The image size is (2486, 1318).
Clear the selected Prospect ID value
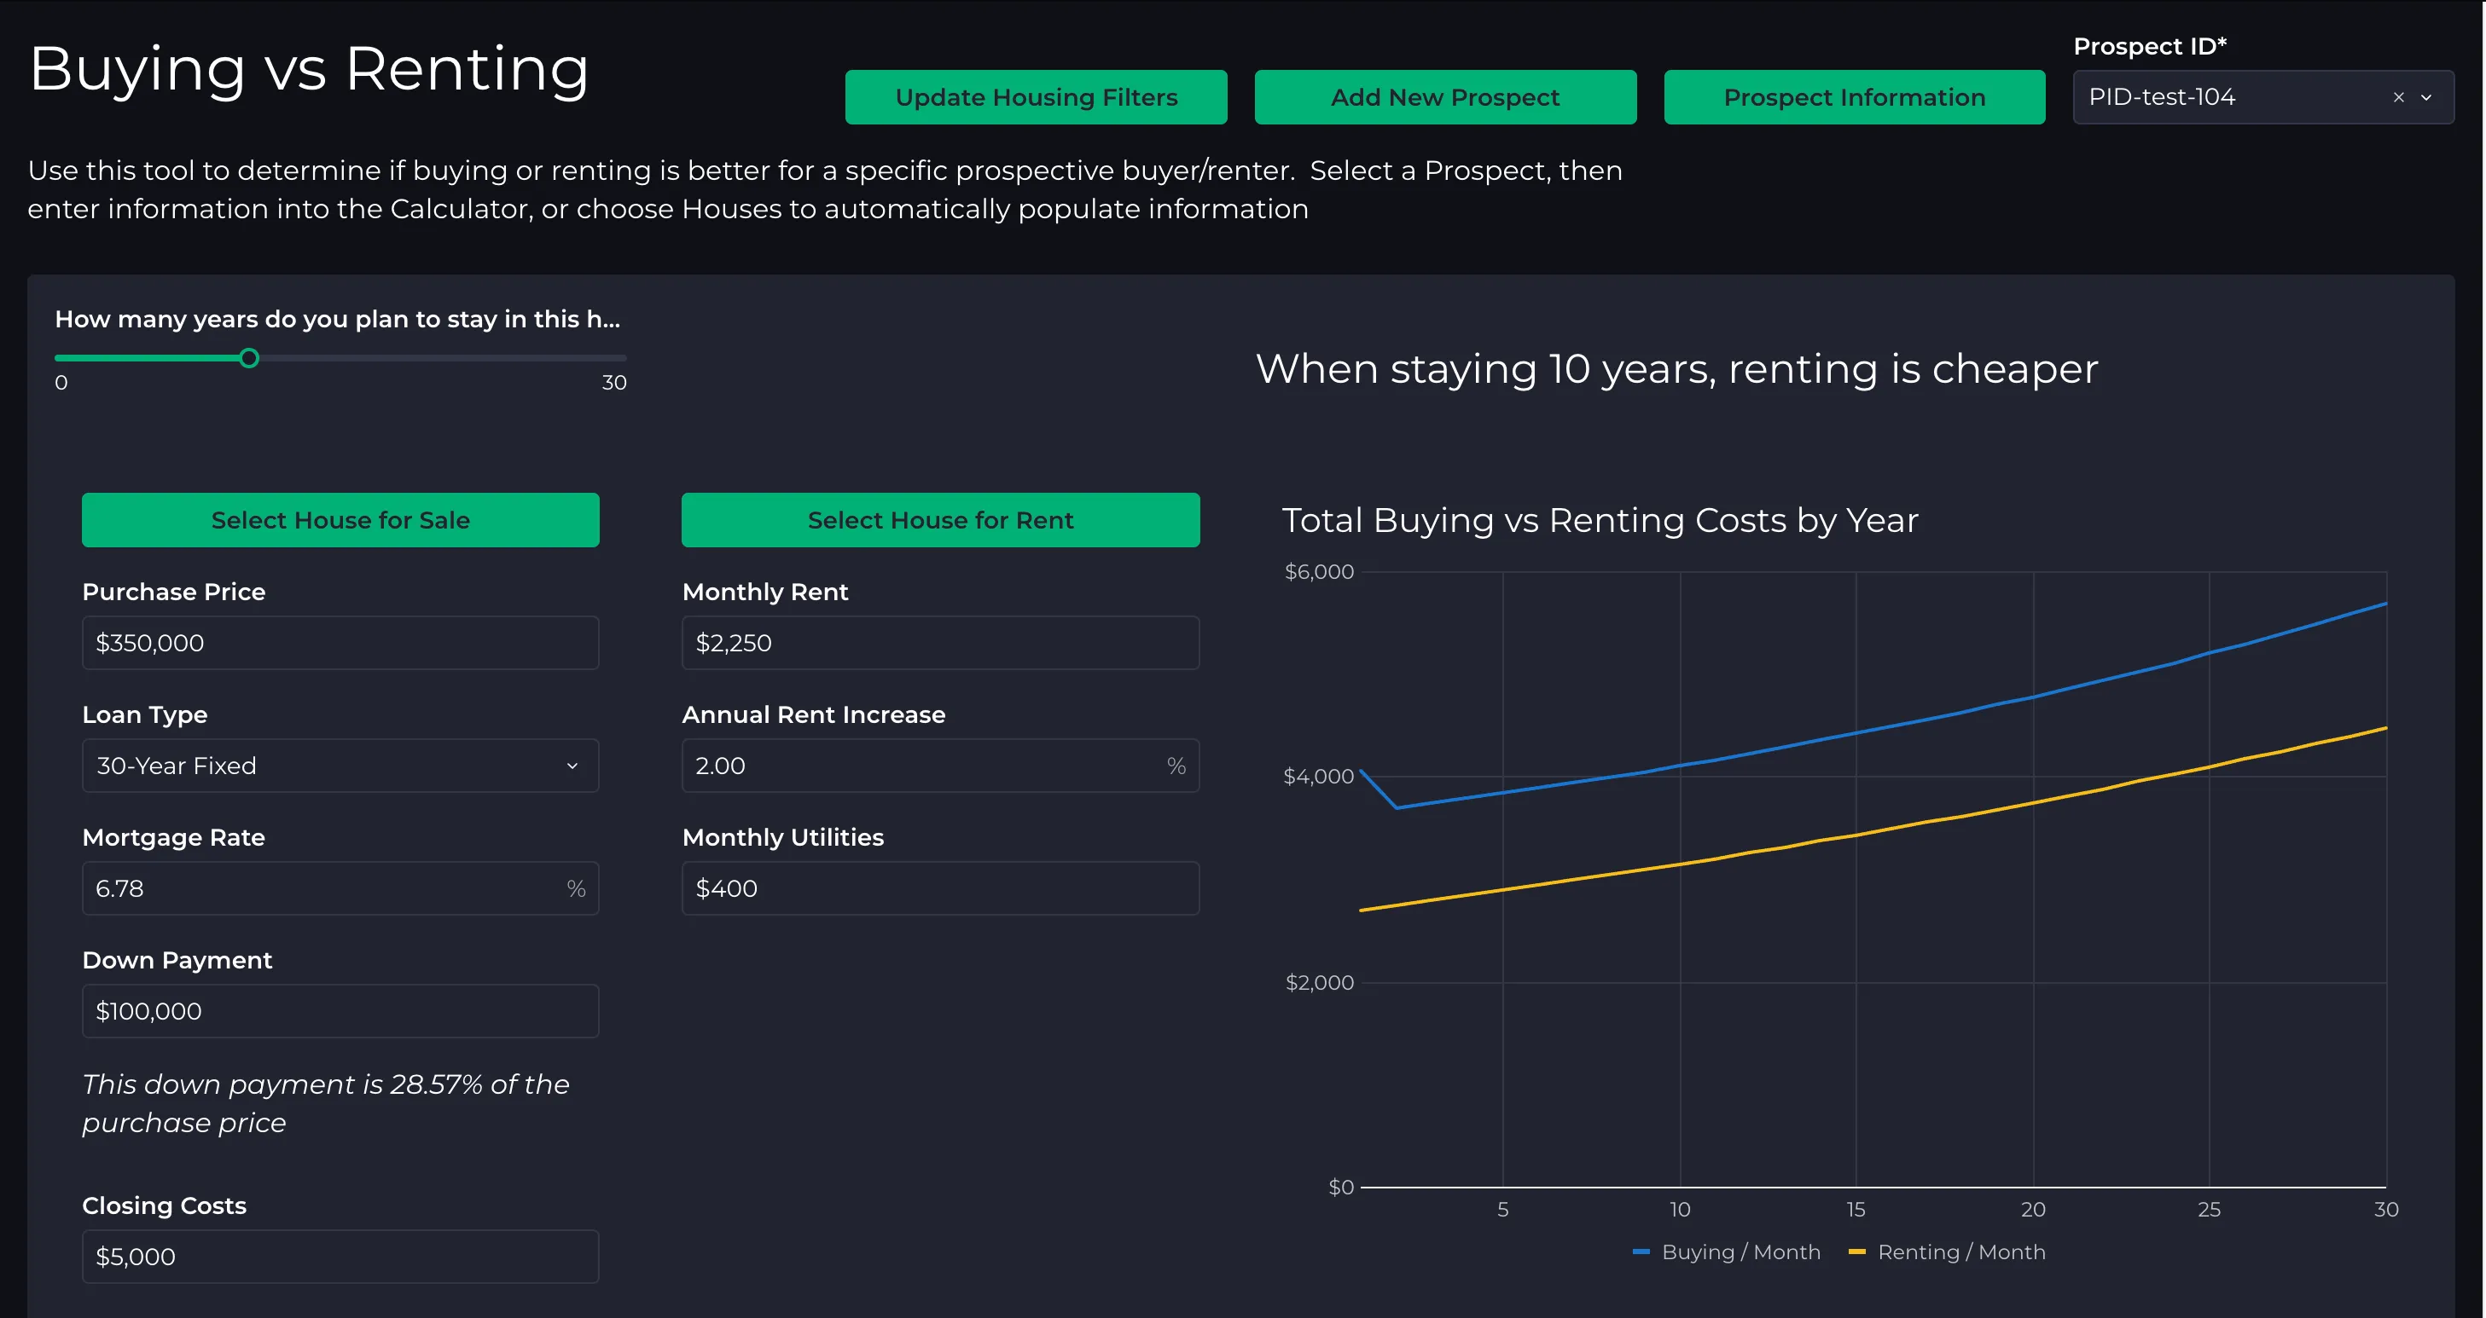[x=2398, y=97]
